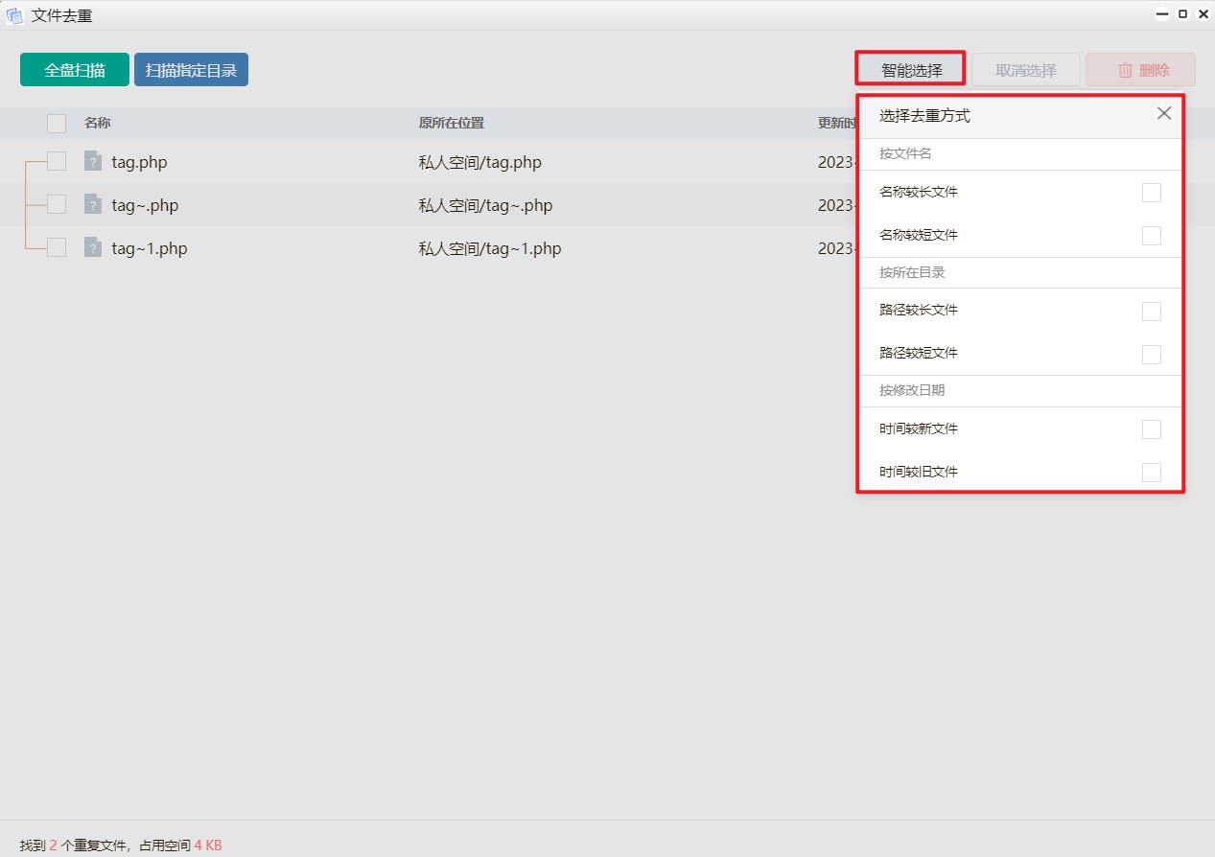
Task: Enable the 名称较短文件 checkbox
Action: (1151, 236)
